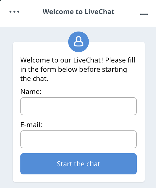
Task: Open the menu beside the "Welcome to LiveChat" title
Action: pyautogui.click(x=14, y=12)
